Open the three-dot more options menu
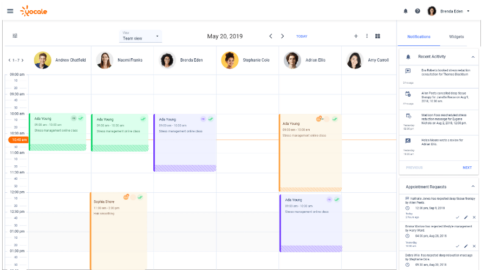 pos(367,36)
